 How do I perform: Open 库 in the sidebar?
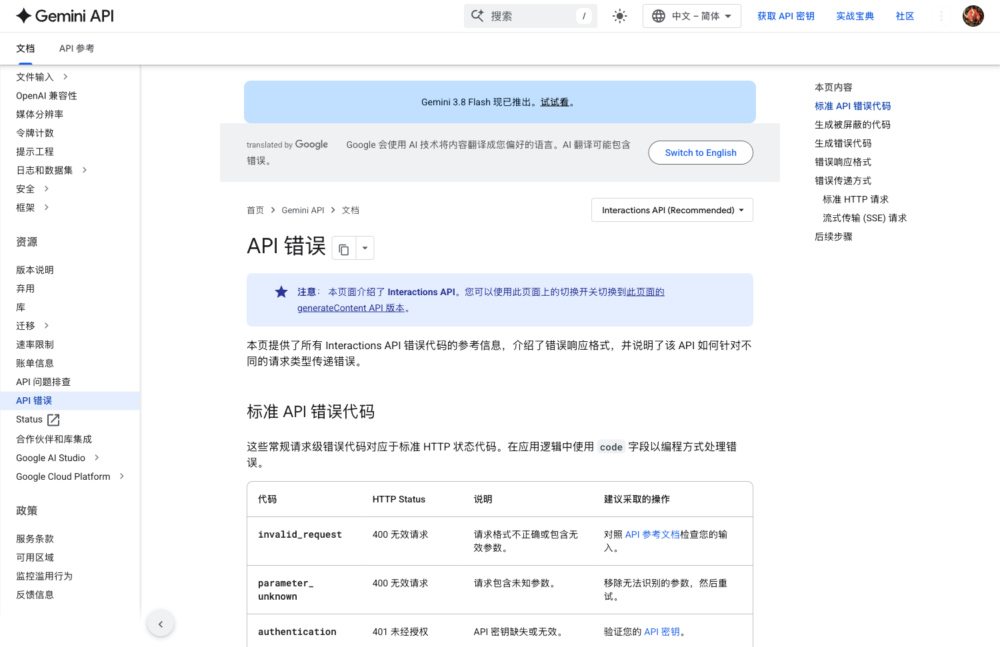[21, 307]
